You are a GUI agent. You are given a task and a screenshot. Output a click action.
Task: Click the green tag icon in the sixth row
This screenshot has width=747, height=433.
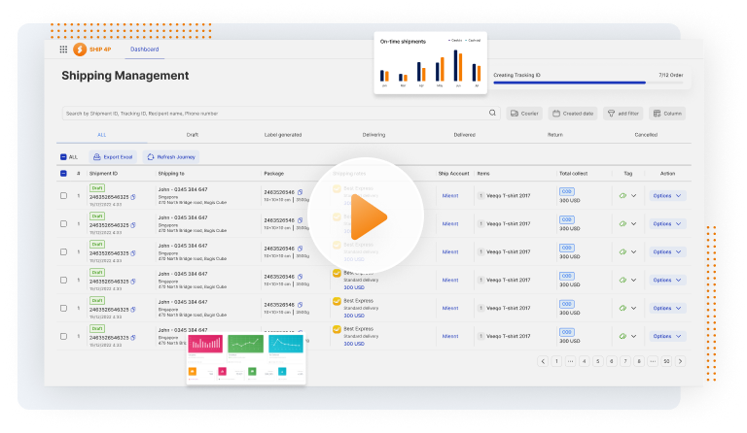point(622,336)
